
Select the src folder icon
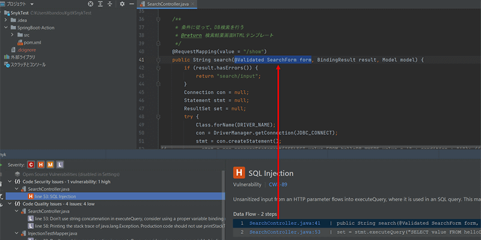[20, 35]
